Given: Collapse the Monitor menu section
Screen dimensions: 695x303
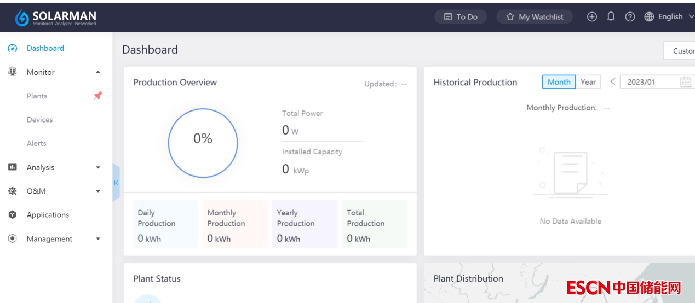Looking at the screenshot, I should tap(98, 72).
